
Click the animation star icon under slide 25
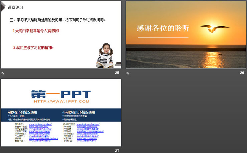(x=3, y=73)
